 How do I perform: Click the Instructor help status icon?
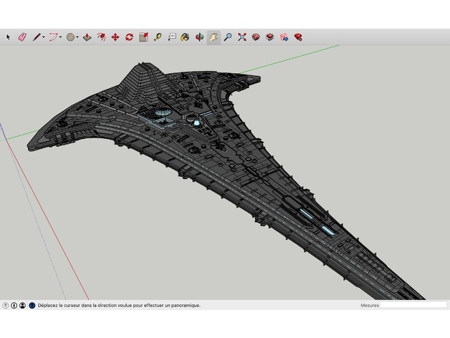pos(32,305)
